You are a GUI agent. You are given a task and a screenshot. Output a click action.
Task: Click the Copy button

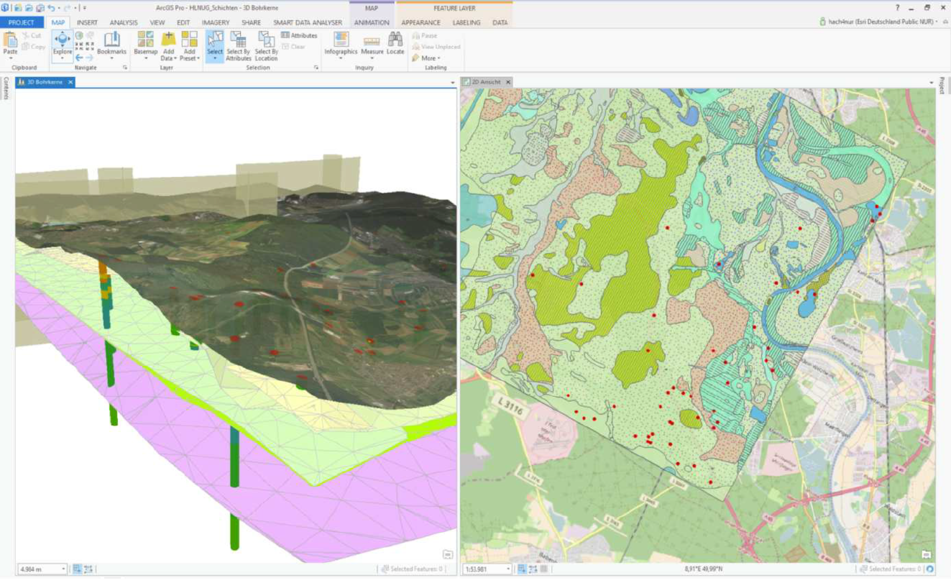tap(33, 47)
